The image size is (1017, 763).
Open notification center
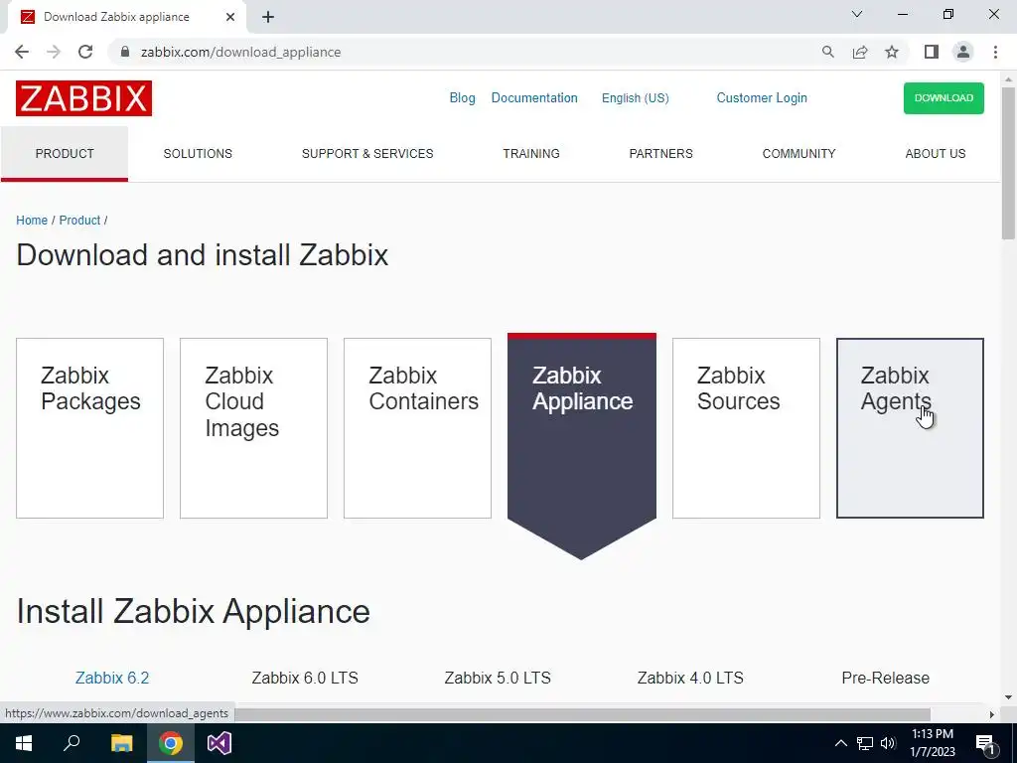tap(986, 743)
